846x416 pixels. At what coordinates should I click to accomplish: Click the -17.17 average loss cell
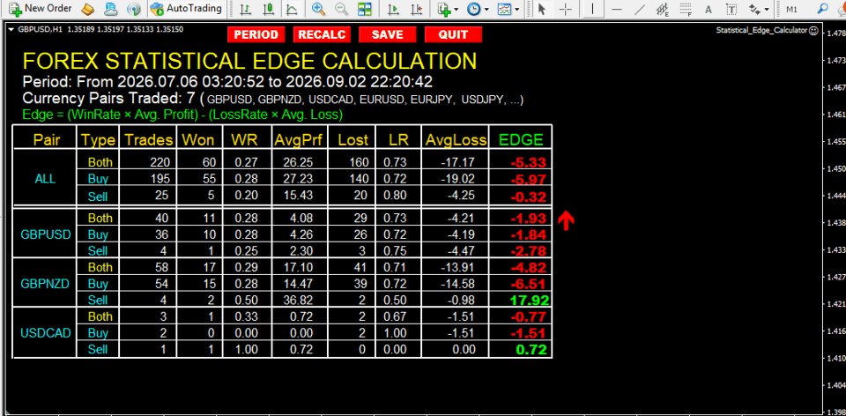(457, 162)
